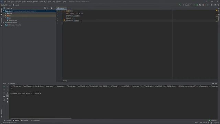The height and width of the screenshot is (124, 220).
Task: Click the Pin tab icon in Run panel
Action: [4, 100]
